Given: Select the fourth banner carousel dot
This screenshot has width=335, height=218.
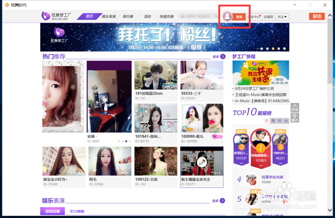Looking at the screenshot, I should coord(279,49).
